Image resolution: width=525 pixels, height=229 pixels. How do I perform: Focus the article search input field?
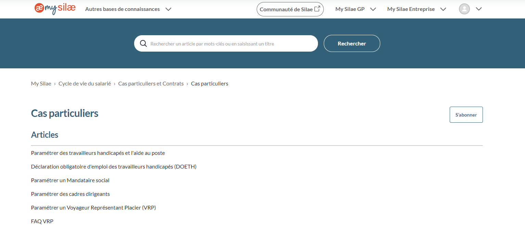click(x=229, y=44)
